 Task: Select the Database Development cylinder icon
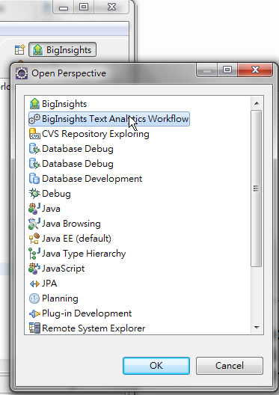(34, 179)
